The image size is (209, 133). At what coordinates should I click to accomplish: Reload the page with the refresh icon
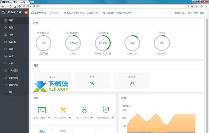pyautogui.click(x=11, y=6)
